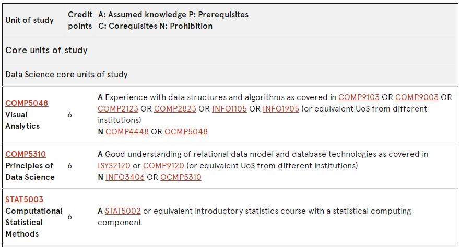Click the OCMP5310 link
The height and width of the screenshot is (247, 460).
point(181,177)
